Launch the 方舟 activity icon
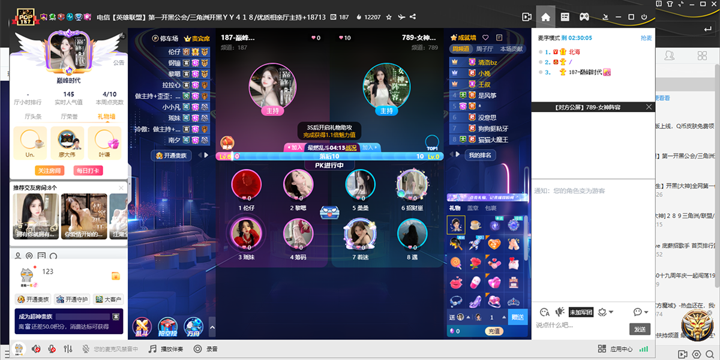Screen dimensions: 720x360 (193, 325)
